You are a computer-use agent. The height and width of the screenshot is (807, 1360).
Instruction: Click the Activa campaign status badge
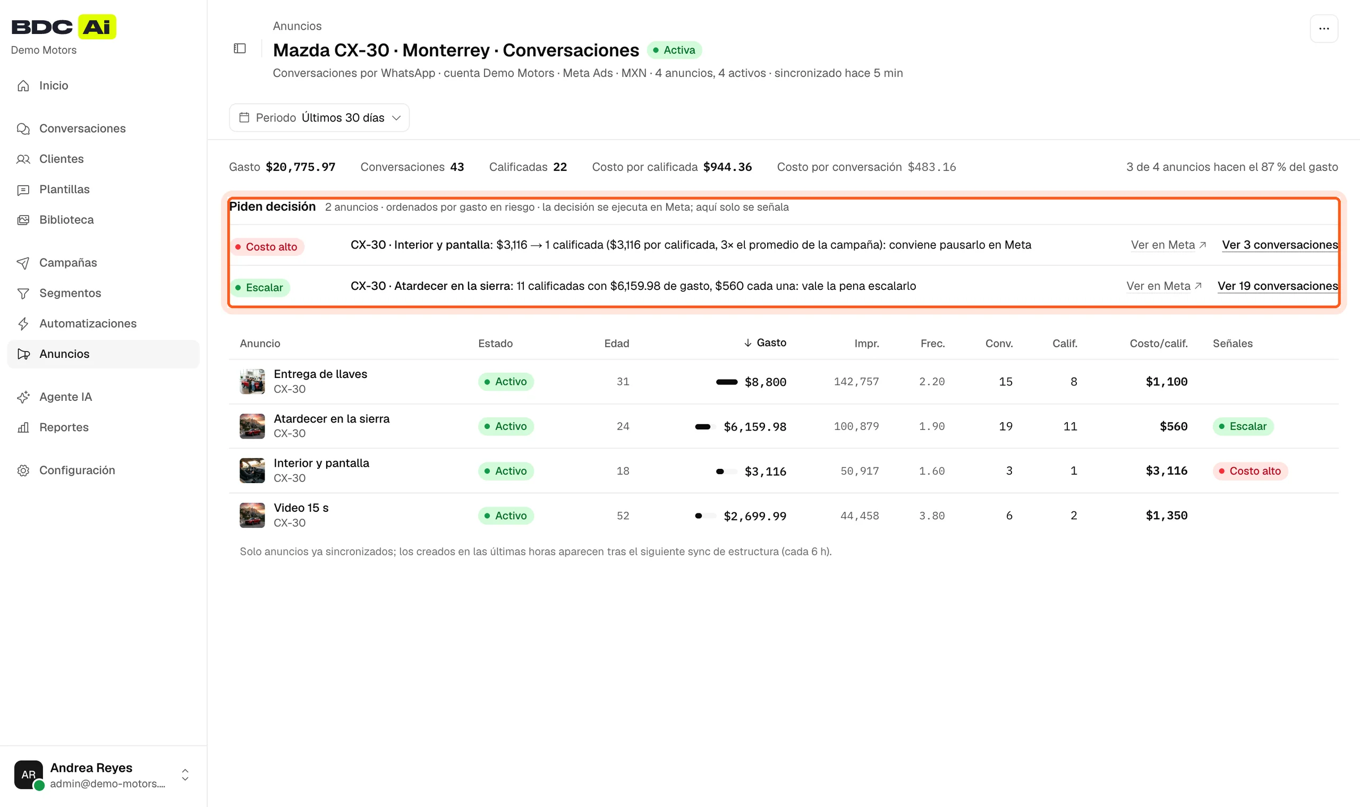click(x=674, y=50)
